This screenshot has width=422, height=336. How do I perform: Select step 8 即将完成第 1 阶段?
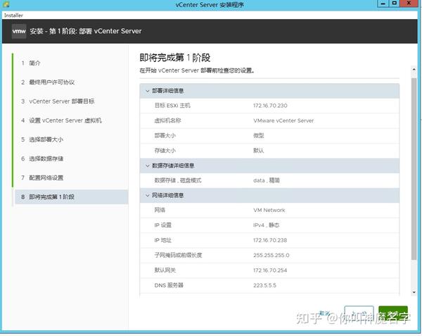71,197
